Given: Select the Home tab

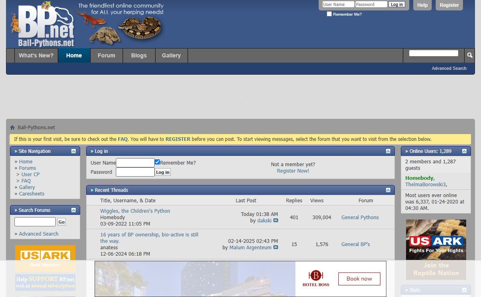Looking at the screenshot, I should point(74,55).
